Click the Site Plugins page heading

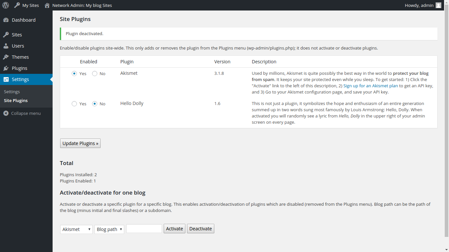pyautogui.click(x=75, y=19)
